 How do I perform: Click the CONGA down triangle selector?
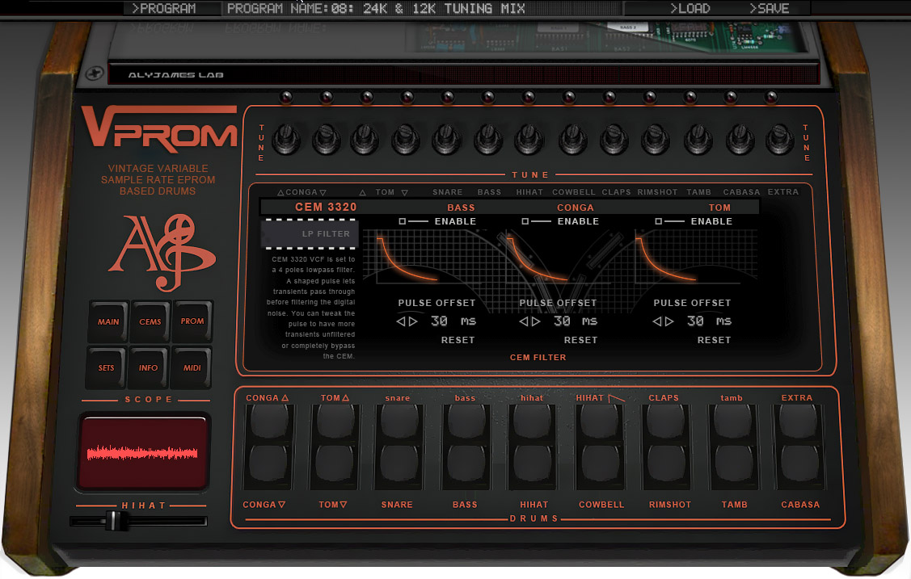click(x=323, y=191)
